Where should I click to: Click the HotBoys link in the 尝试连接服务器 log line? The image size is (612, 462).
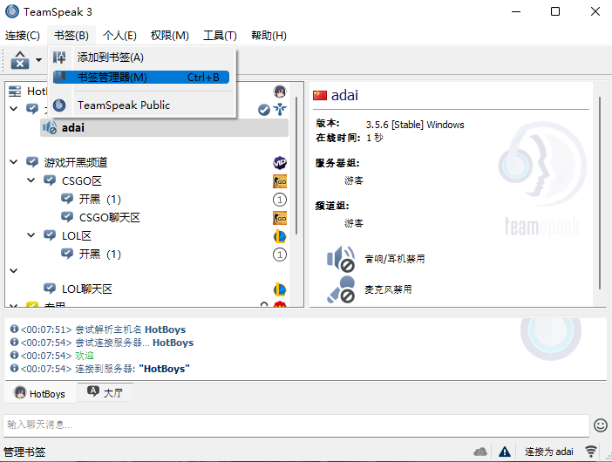pyautogui.click(x=173, y=343)
